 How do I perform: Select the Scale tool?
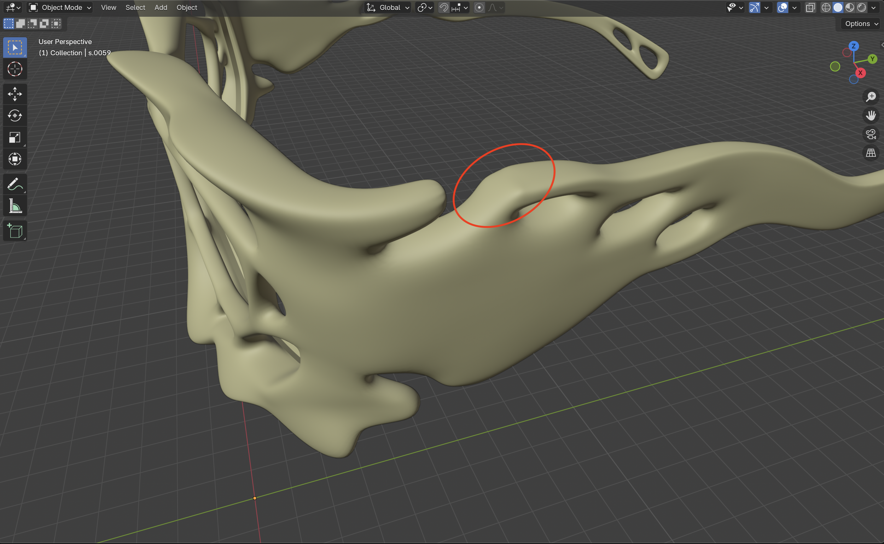tap(15, 137)
